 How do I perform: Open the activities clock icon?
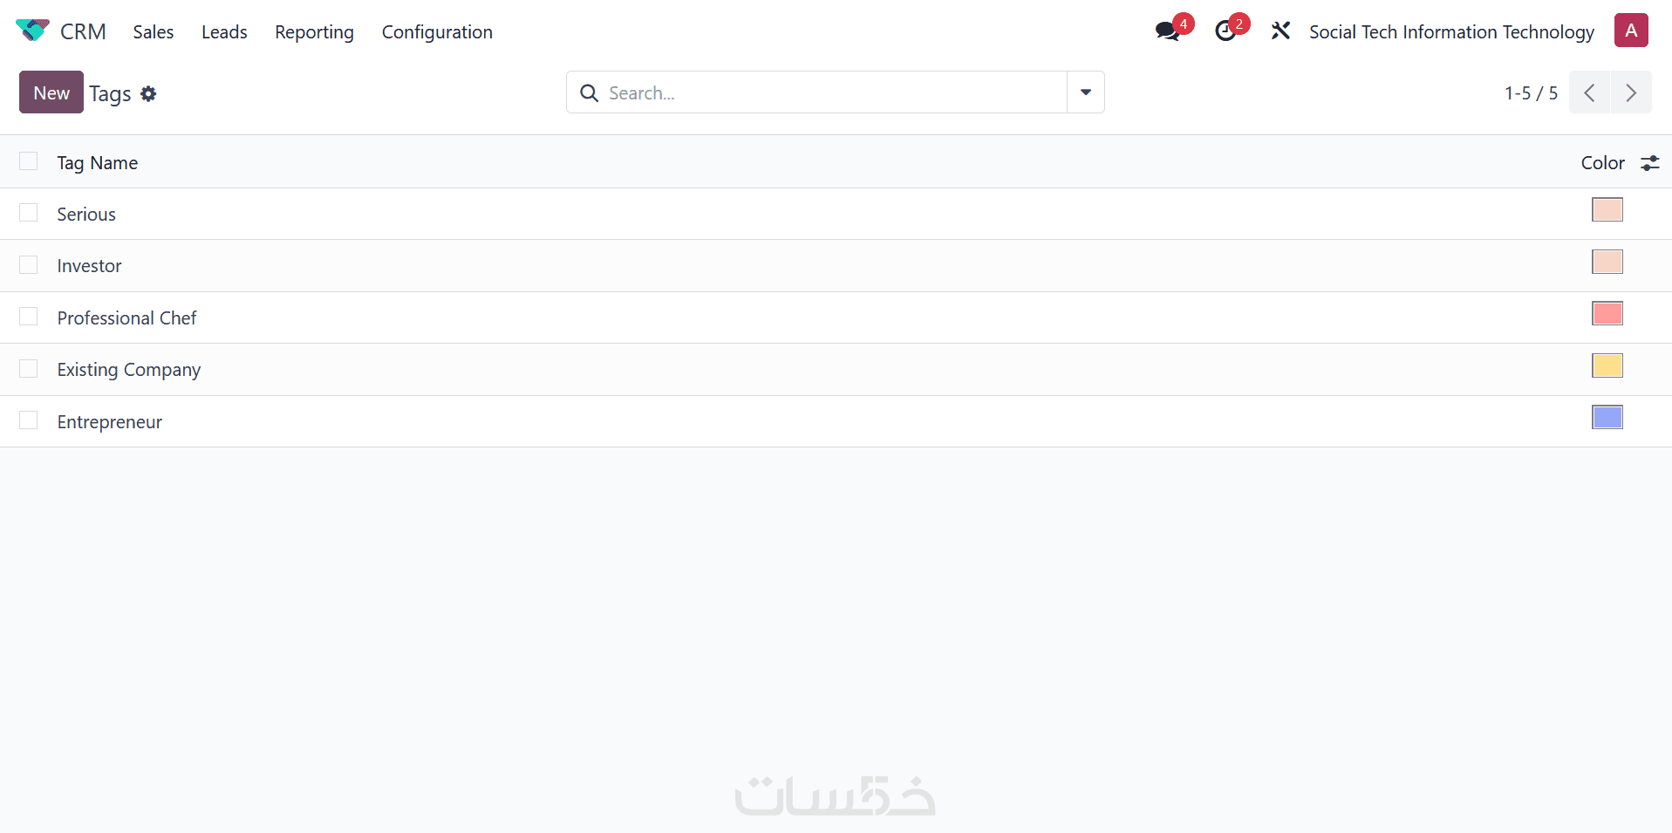click(1225, 31)
